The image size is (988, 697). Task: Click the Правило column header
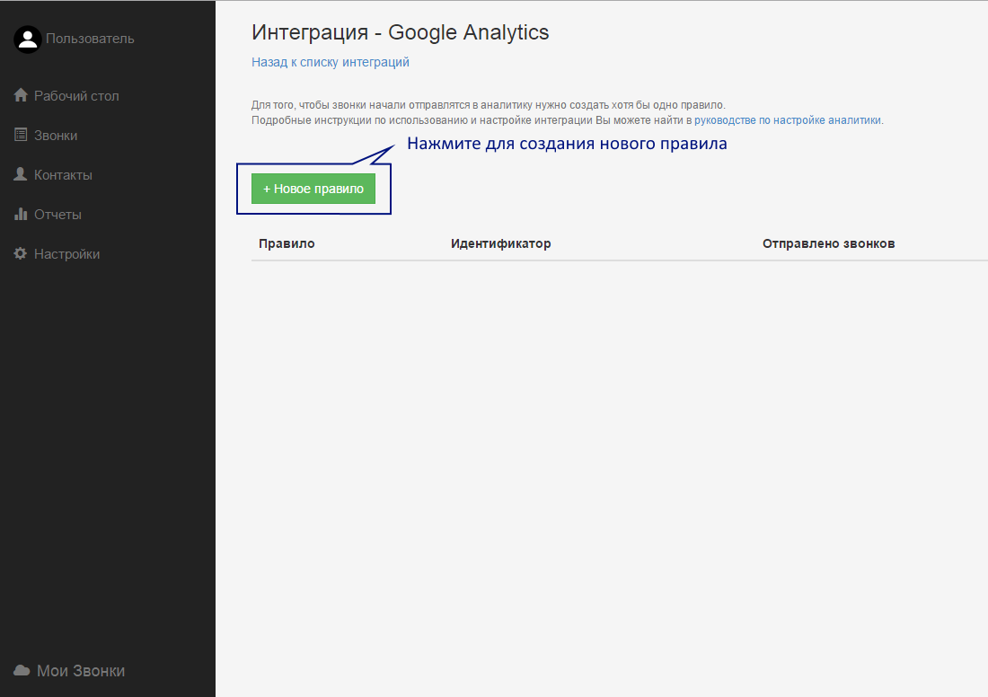pos(287,243)
